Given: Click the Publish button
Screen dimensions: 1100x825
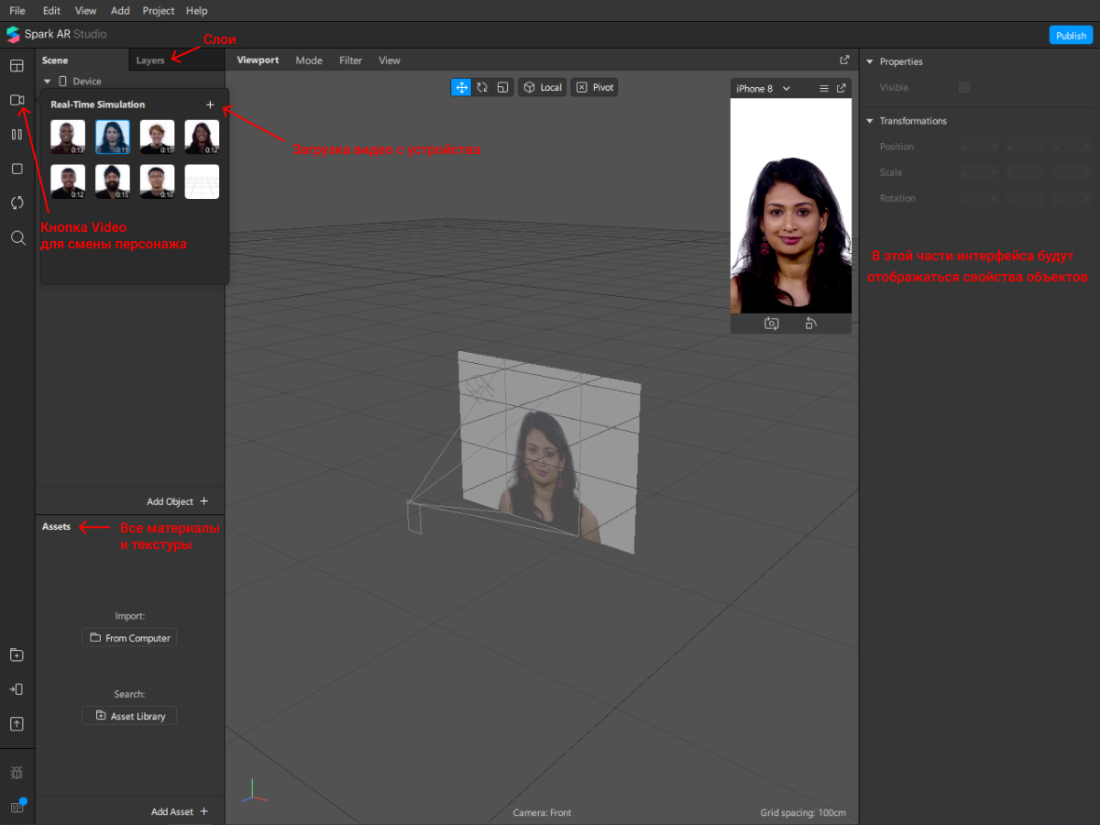Looking at the screenshot, I should [x=1070, y=36].
